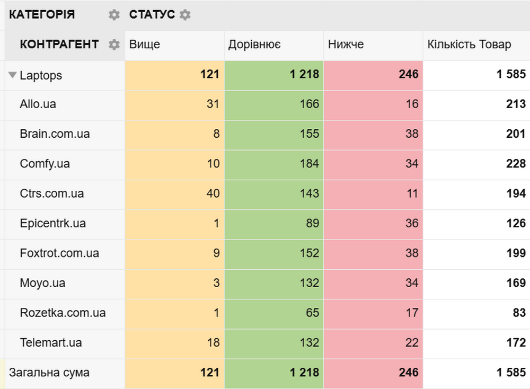Open settings gear next to Контрагент
This screenshot has height=389, width=530.
114,45
